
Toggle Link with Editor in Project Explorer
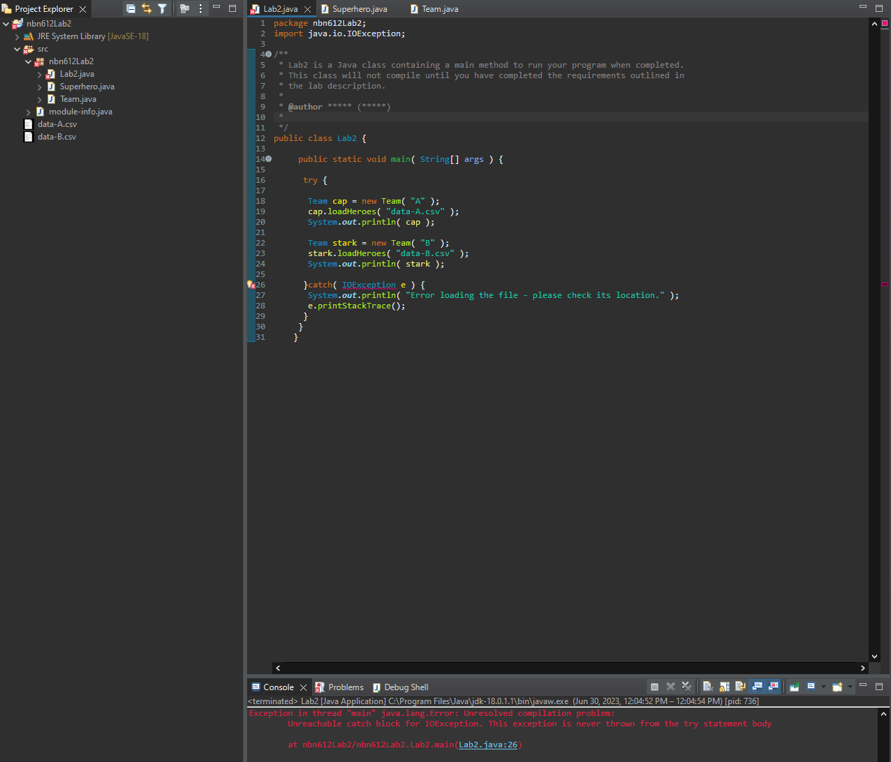146,8
